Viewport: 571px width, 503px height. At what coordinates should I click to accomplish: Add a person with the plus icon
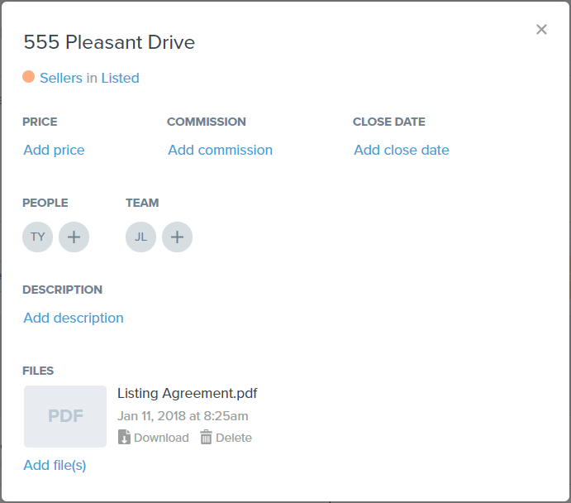coord(74,237)
